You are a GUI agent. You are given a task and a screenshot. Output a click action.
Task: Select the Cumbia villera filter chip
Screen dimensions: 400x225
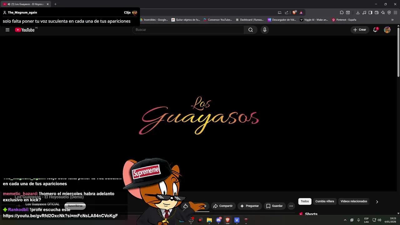point(325,201)
